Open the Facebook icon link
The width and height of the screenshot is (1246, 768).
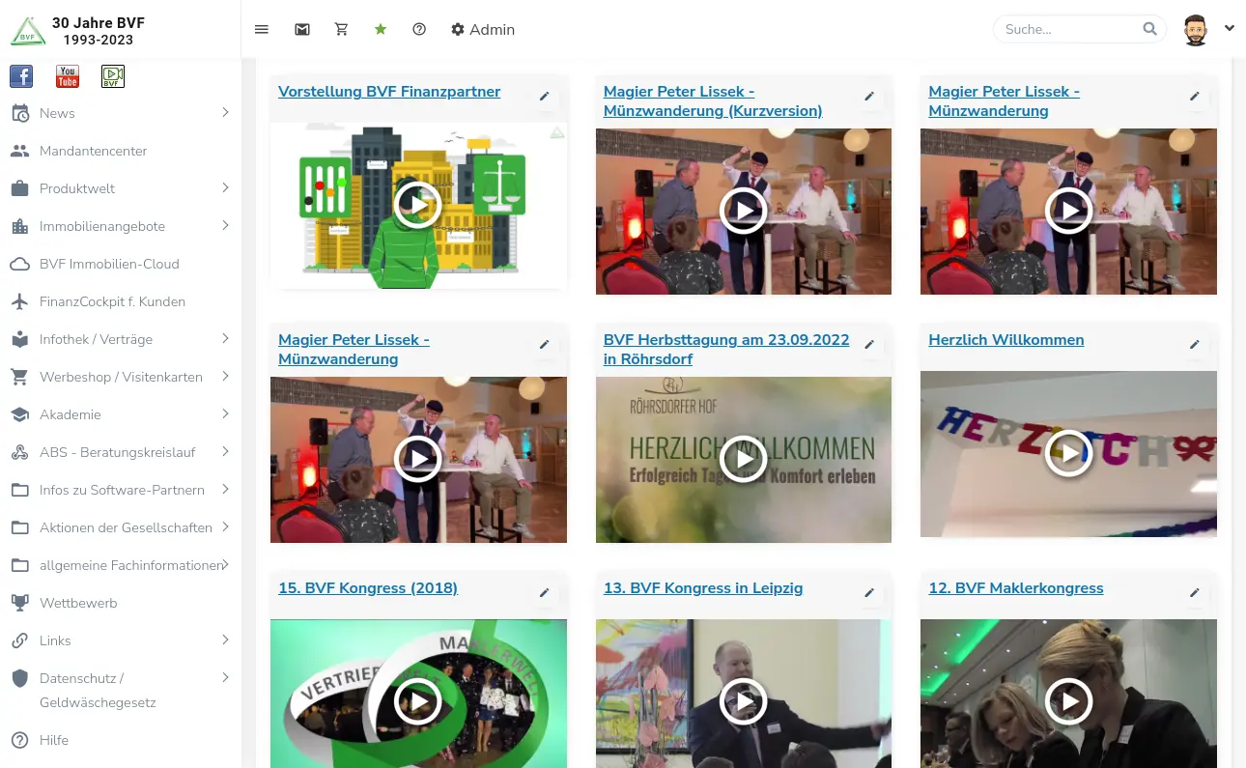(x=21, y=76)
